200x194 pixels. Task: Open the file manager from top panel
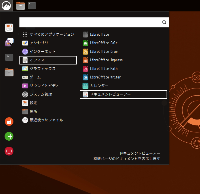(21, 6)
